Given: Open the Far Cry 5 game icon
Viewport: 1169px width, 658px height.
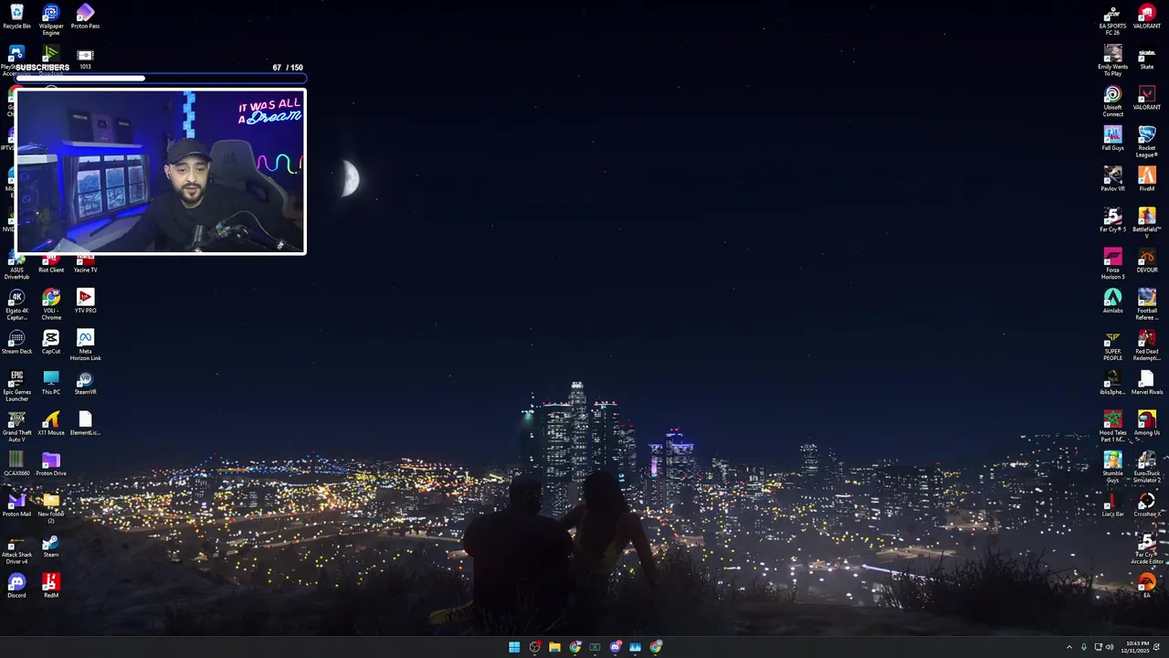Looking at the screenshot, I should pyautogui.click(x=1112, y=220).
